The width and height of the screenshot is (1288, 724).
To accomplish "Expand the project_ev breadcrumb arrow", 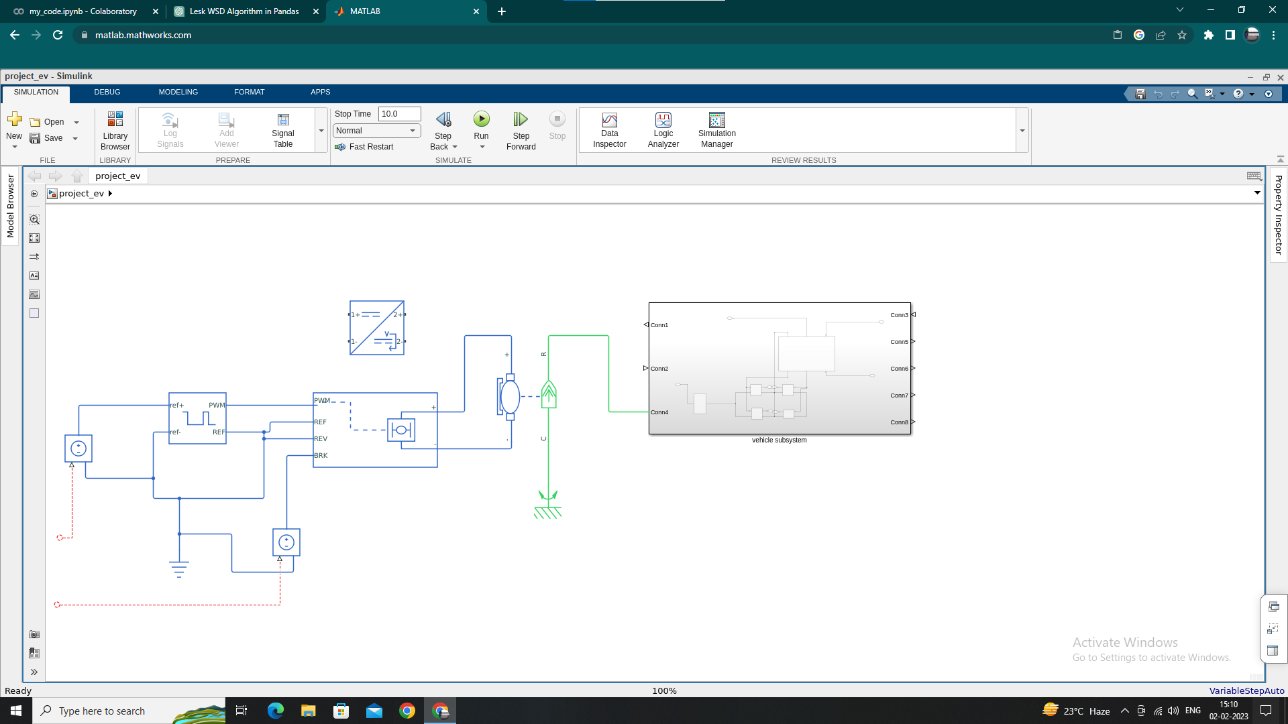I will click(110, 193).
